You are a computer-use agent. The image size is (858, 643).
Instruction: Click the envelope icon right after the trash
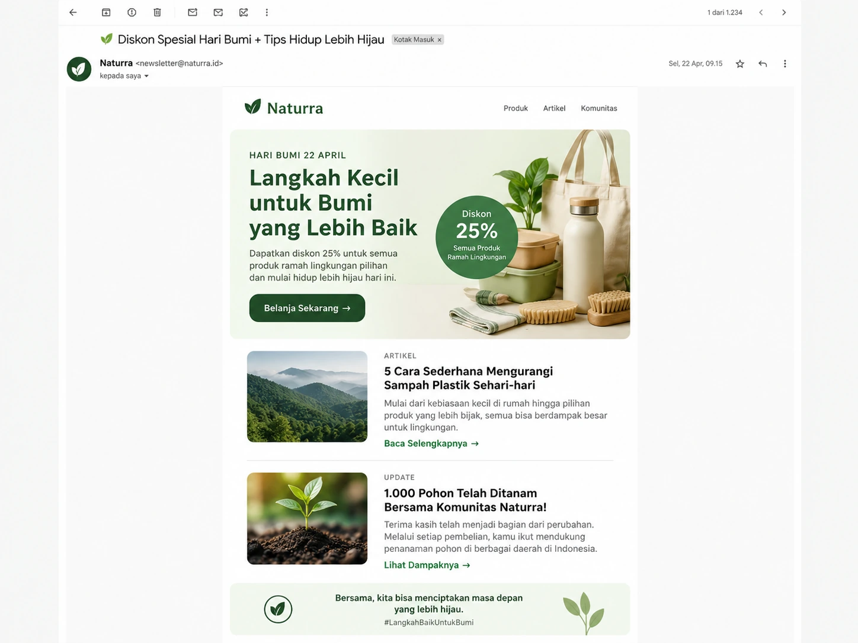coord(193,12)
